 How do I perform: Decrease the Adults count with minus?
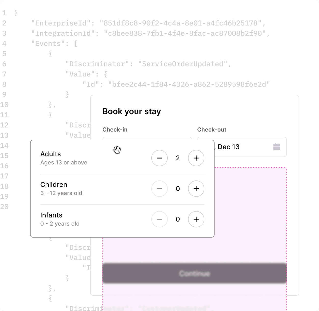pos(159,158)
